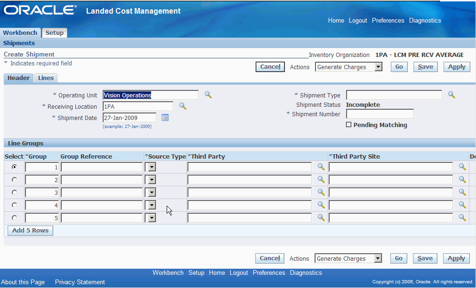Open the Privacy Statement link

80,282
